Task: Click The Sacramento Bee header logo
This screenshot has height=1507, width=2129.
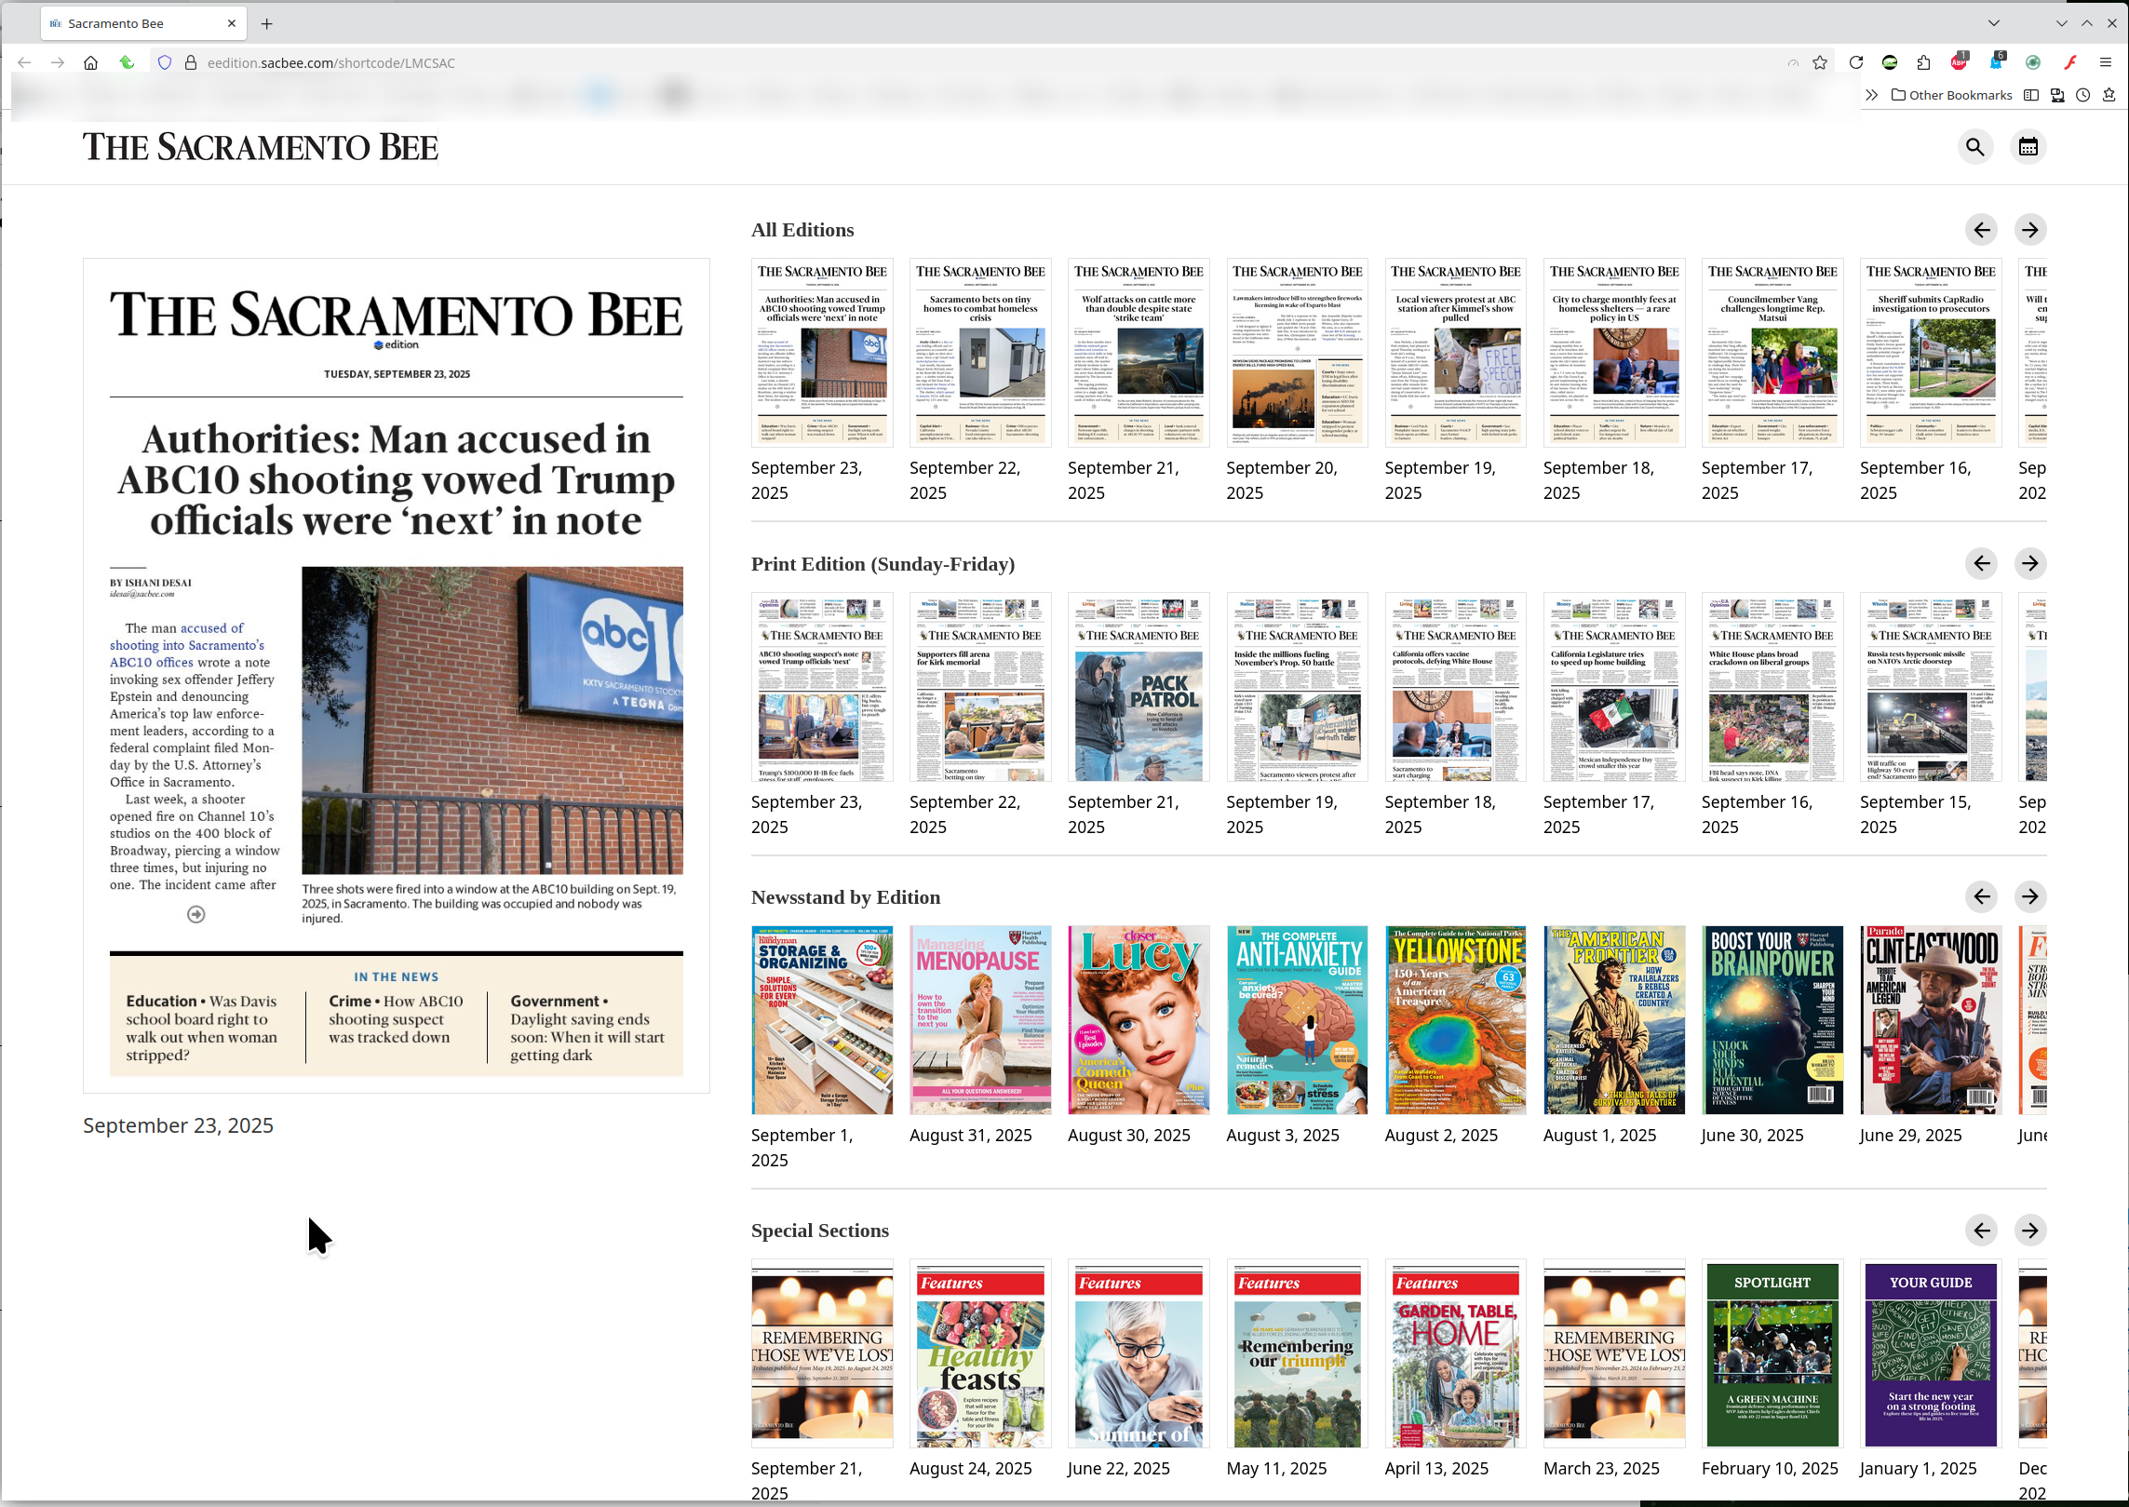Action: point(260,147)
